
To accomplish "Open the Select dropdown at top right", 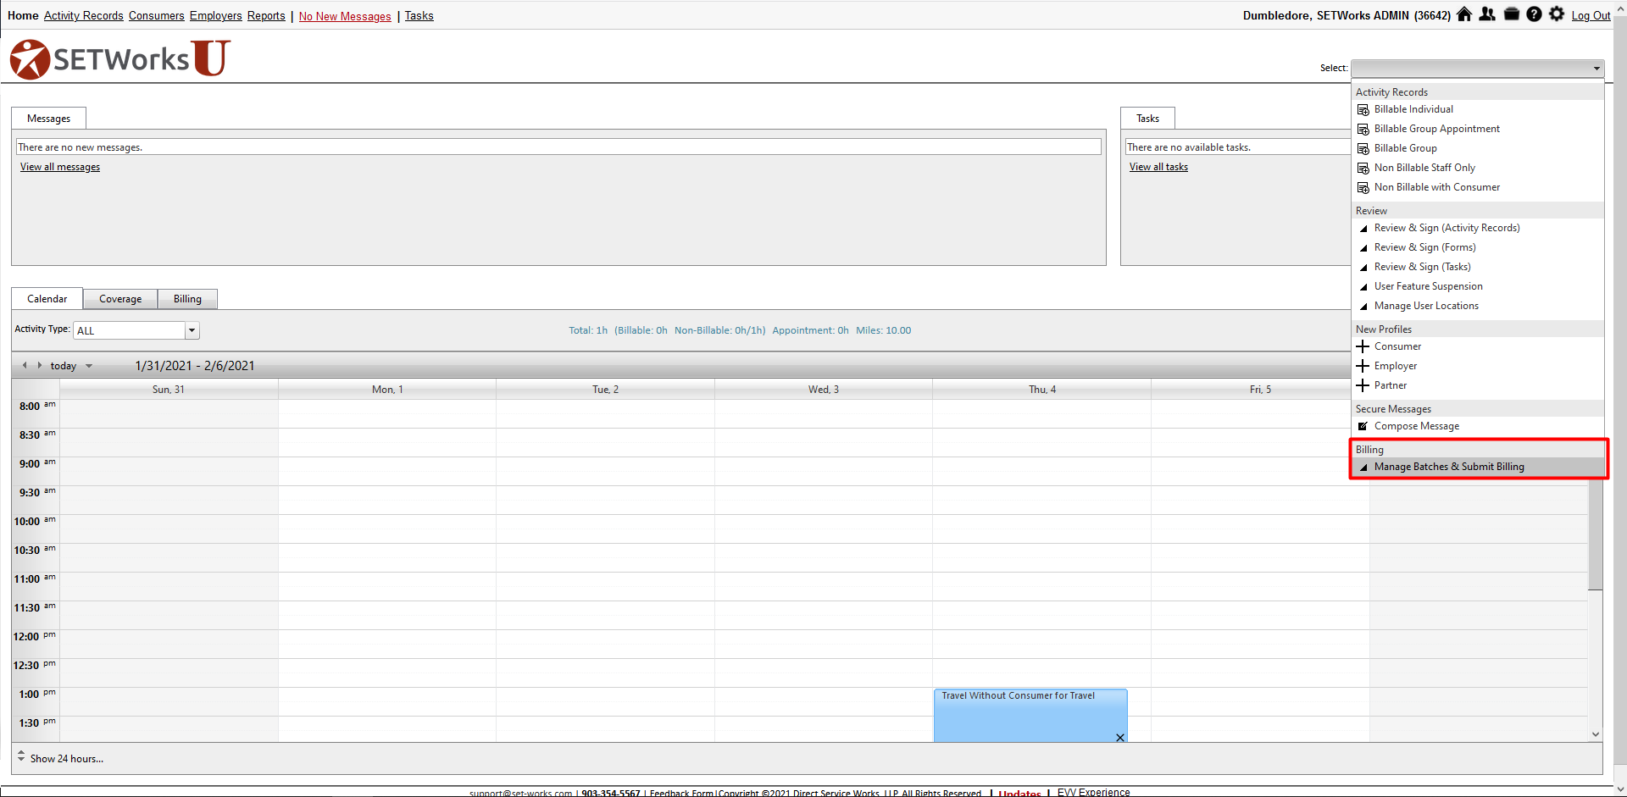I will point(1477,68).
